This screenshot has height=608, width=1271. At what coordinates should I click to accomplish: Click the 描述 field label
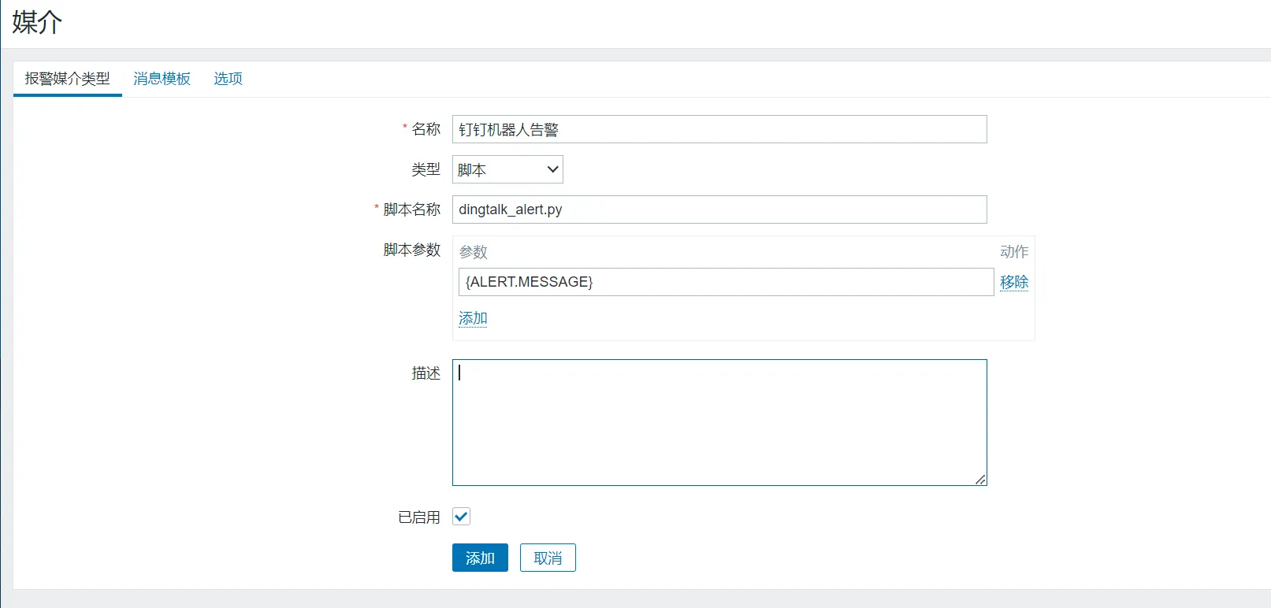coord(426,373)
